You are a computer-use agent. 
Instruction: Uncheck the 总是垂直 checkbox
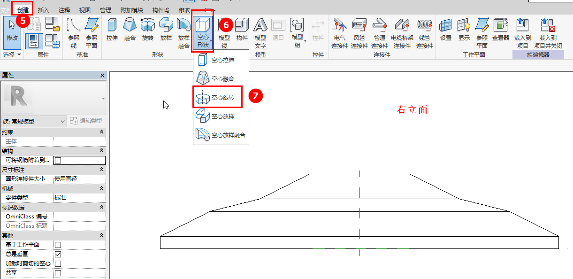coord(58,254)
